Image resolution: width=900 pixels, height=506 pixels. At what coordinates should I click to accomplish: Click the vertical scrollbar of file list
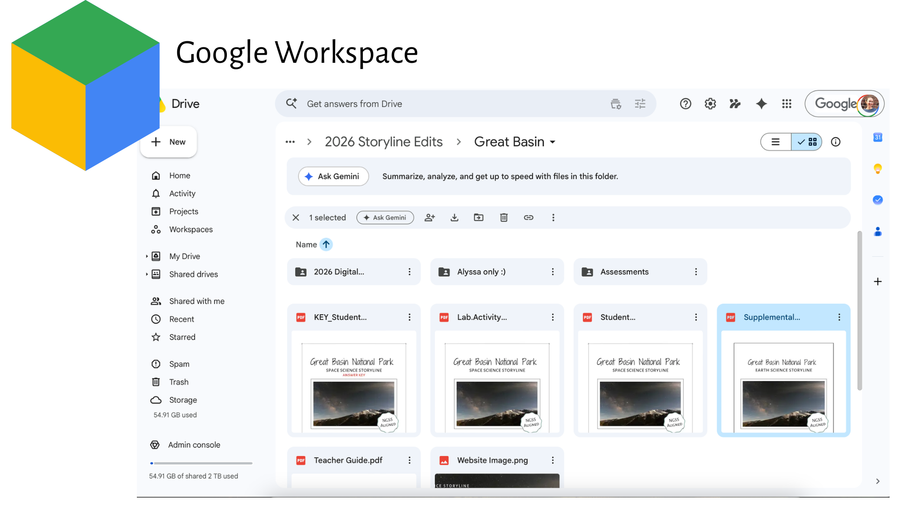click(x=860, y=311)
